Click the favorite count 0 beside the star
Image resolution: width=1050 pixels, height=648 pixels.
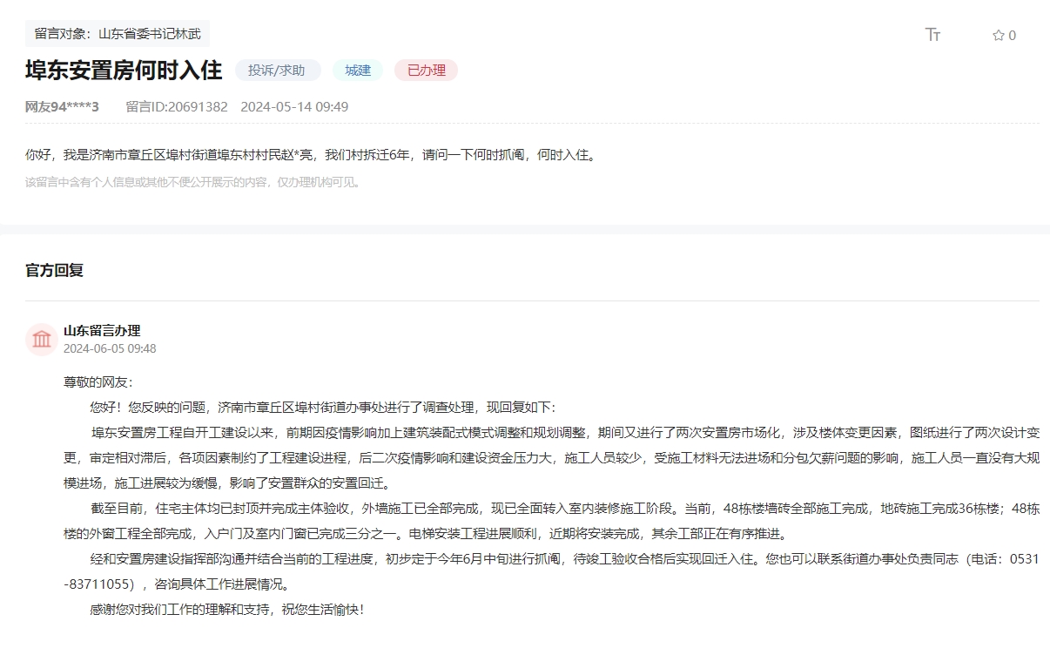(x=1012, y=36)
